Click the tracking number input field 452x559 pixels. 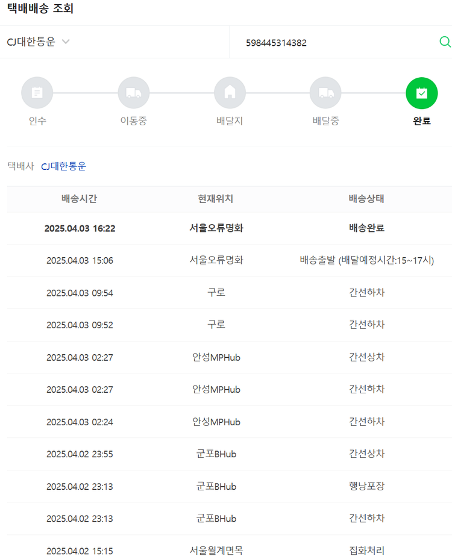337,43
